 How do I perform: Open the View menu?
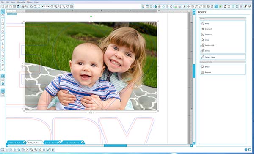(13, 2)
